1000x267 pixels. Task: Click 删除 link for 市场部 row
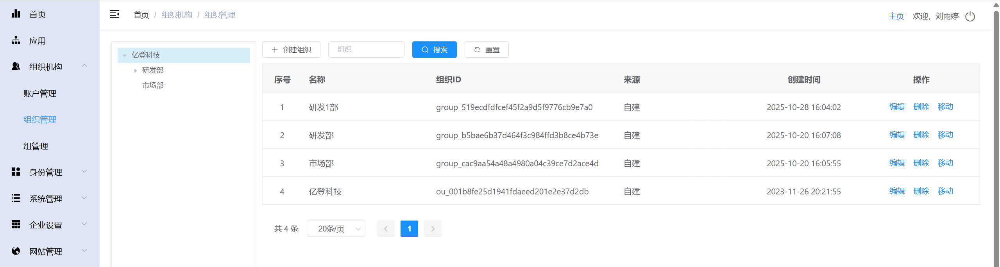921,163
